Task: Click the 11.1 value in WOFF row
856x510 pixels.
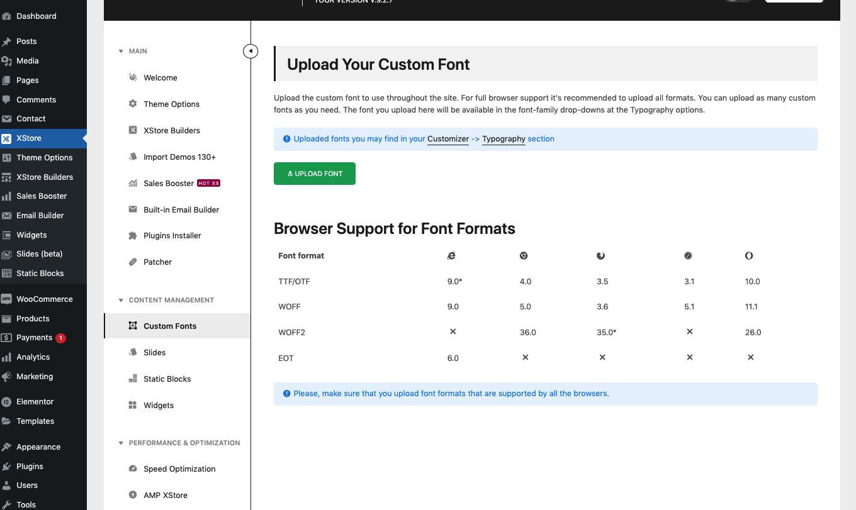Action: click(751, 307)
